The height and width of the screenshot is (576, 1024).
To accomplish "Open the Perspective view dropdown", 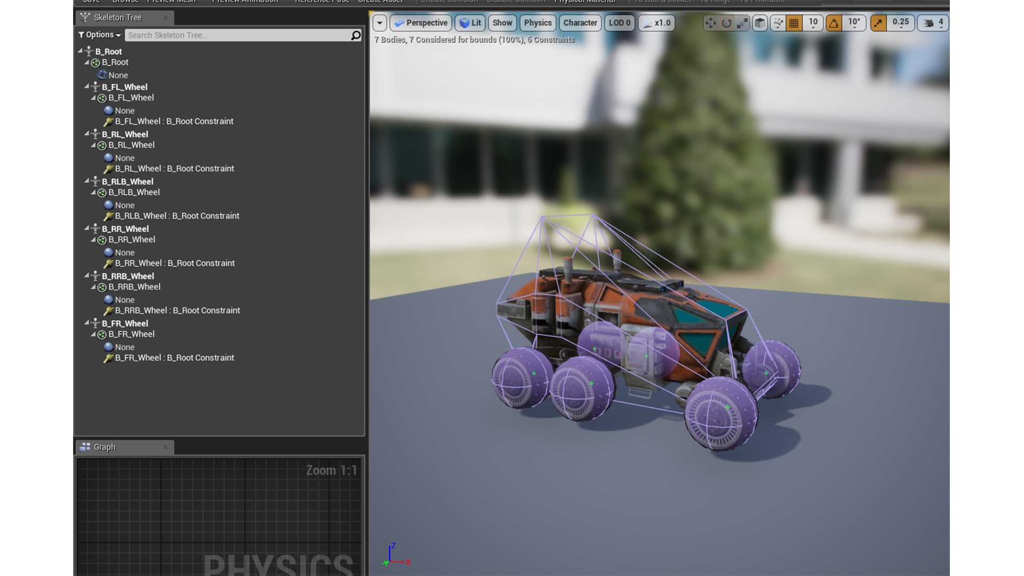I will pyautogui.click(x=421, y=23).
